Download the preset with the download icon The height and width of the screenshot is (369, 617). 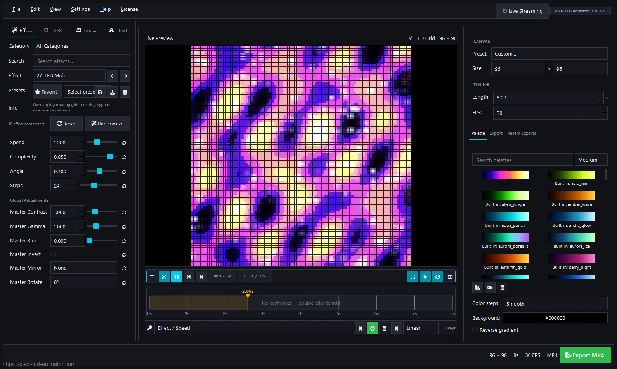pyautogui.click(x=113, y=92)
